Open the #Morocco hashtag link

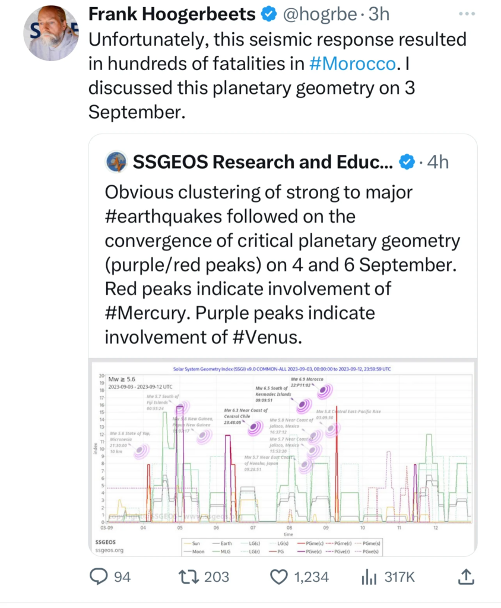coord(353,64)
